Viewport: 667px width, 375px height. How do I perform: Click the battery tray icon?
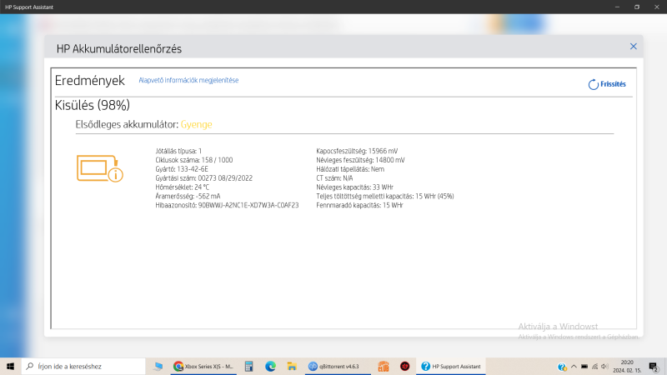pyautogui.click(x=584, y=366)
